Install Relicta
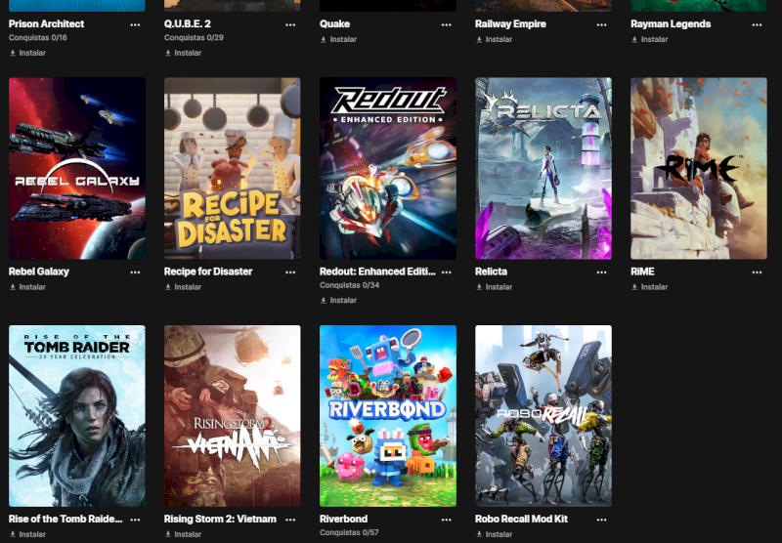 [495, 287]
